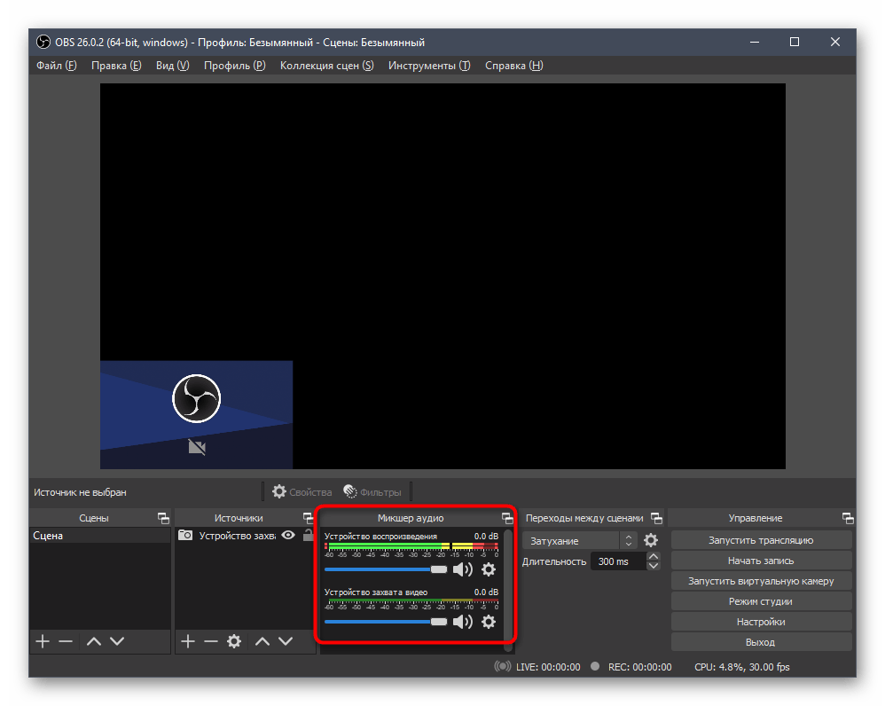Open the Коллекция сцен menu

326,66
